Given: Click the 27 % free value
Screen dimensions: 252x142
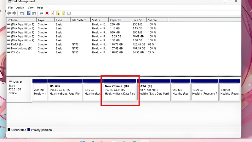Looking at the screenshot, I should [151, 52].
